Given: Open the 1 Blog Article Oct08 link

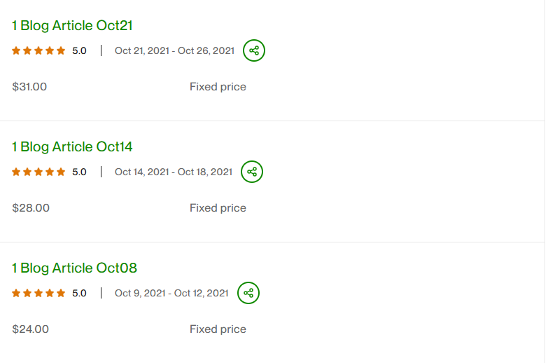Looking at the screenshot, I should 74,268.
